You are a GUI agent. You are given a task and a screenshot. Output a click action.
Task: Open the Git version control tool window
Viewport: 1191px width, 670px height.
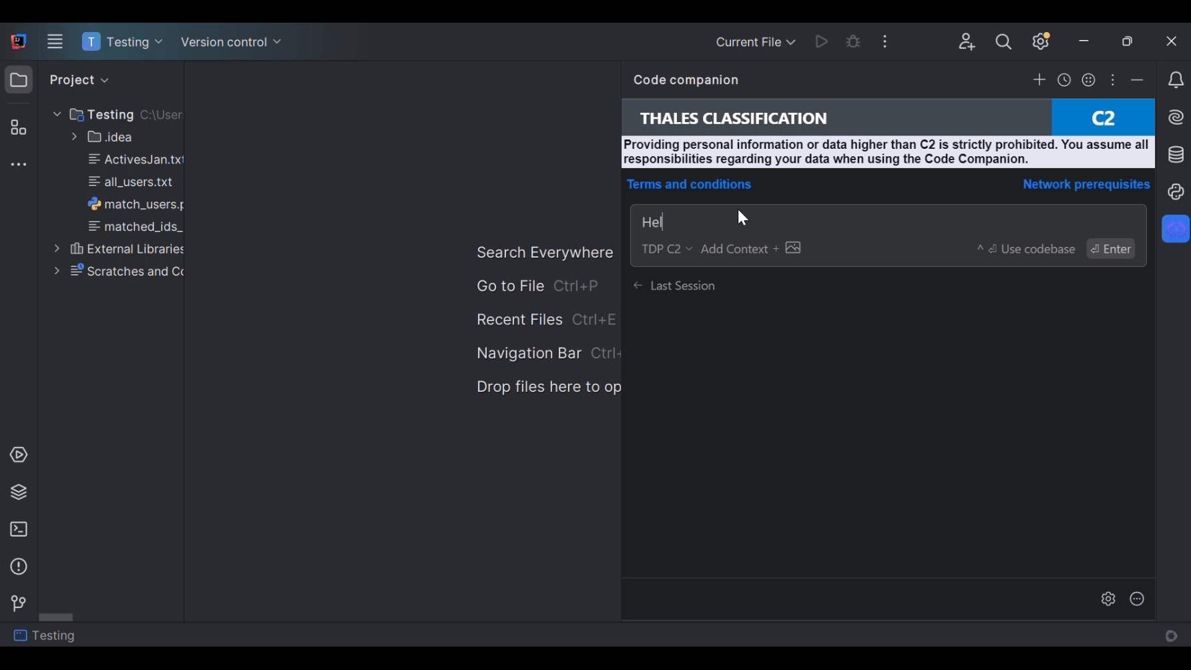tap(19, 604)
